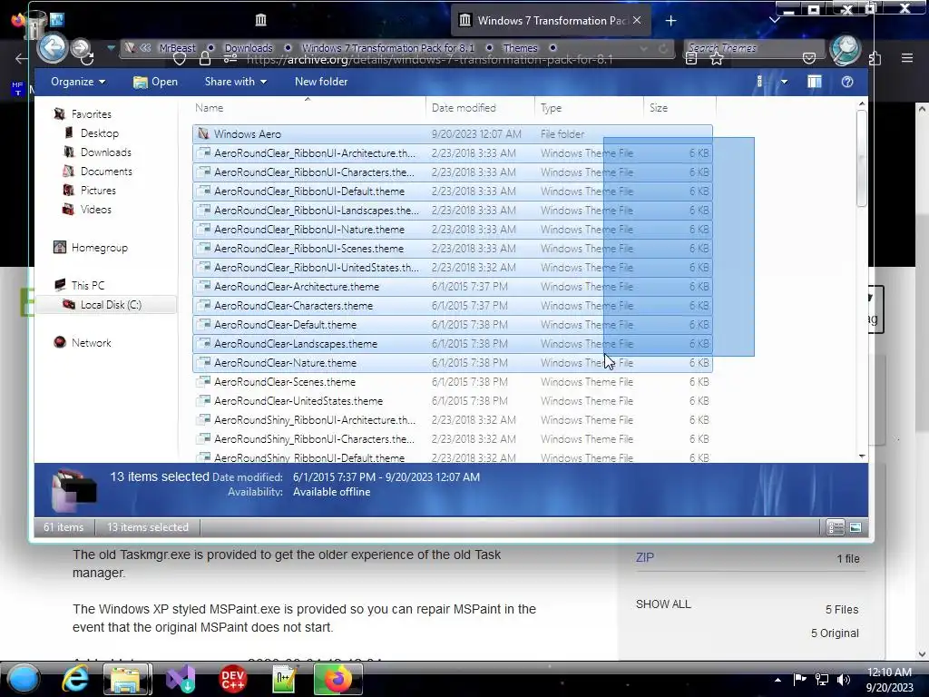Click Open in the command bar
The image size is (929, 697).
coord(156,82)
